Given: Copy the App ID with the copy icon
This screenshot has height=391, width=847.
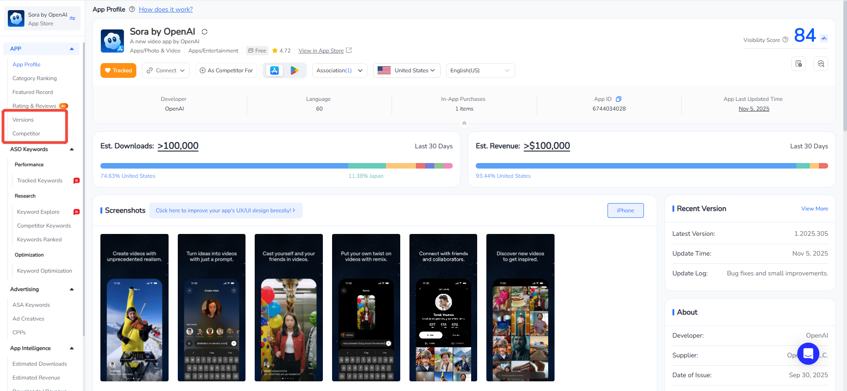Looking at the screenshot, I should pyautogui.click(x=619, y=99).
